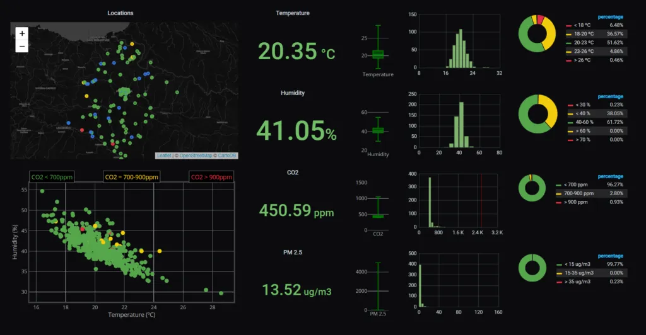
Task: Select the Temperature panel title
Action: point(293,13)
